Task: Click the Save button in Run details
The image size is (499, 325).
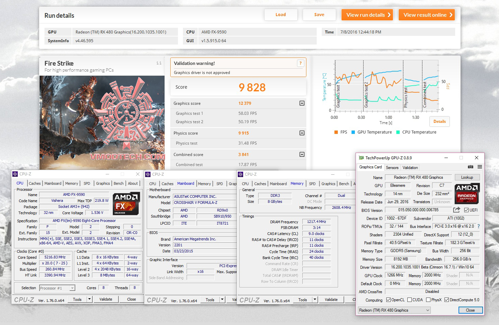Action: point(319,15)
